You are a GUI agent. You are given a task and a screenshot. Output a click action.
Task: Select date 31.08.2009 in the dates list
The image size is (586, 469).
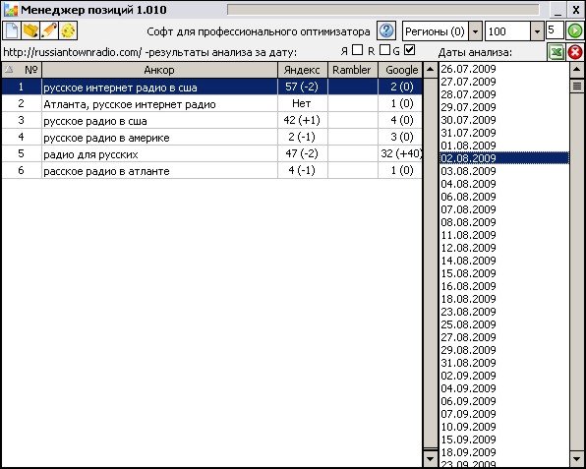[468, 363]
